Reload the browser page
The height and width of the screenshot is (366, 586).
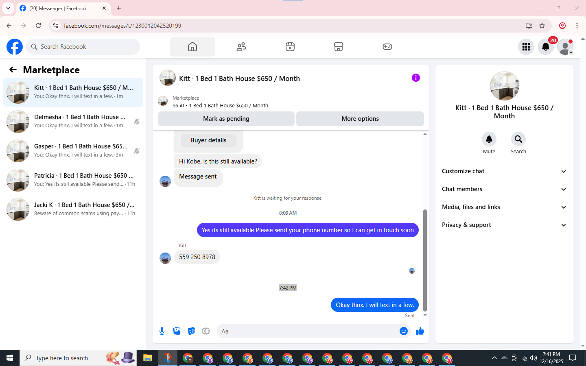[38, 26]
